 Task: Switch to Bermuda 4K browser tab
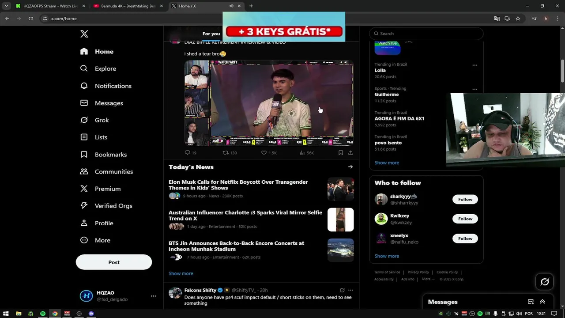point(128,6)
